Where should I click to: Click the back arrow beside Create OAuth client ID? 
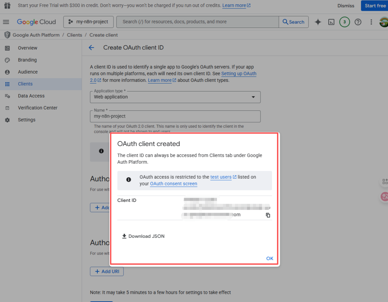point(91,48)
